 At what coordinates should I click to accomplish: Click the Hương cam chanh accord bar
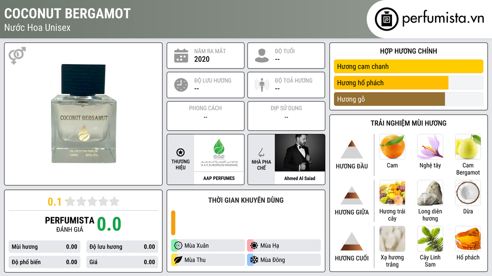pos(408,66)
